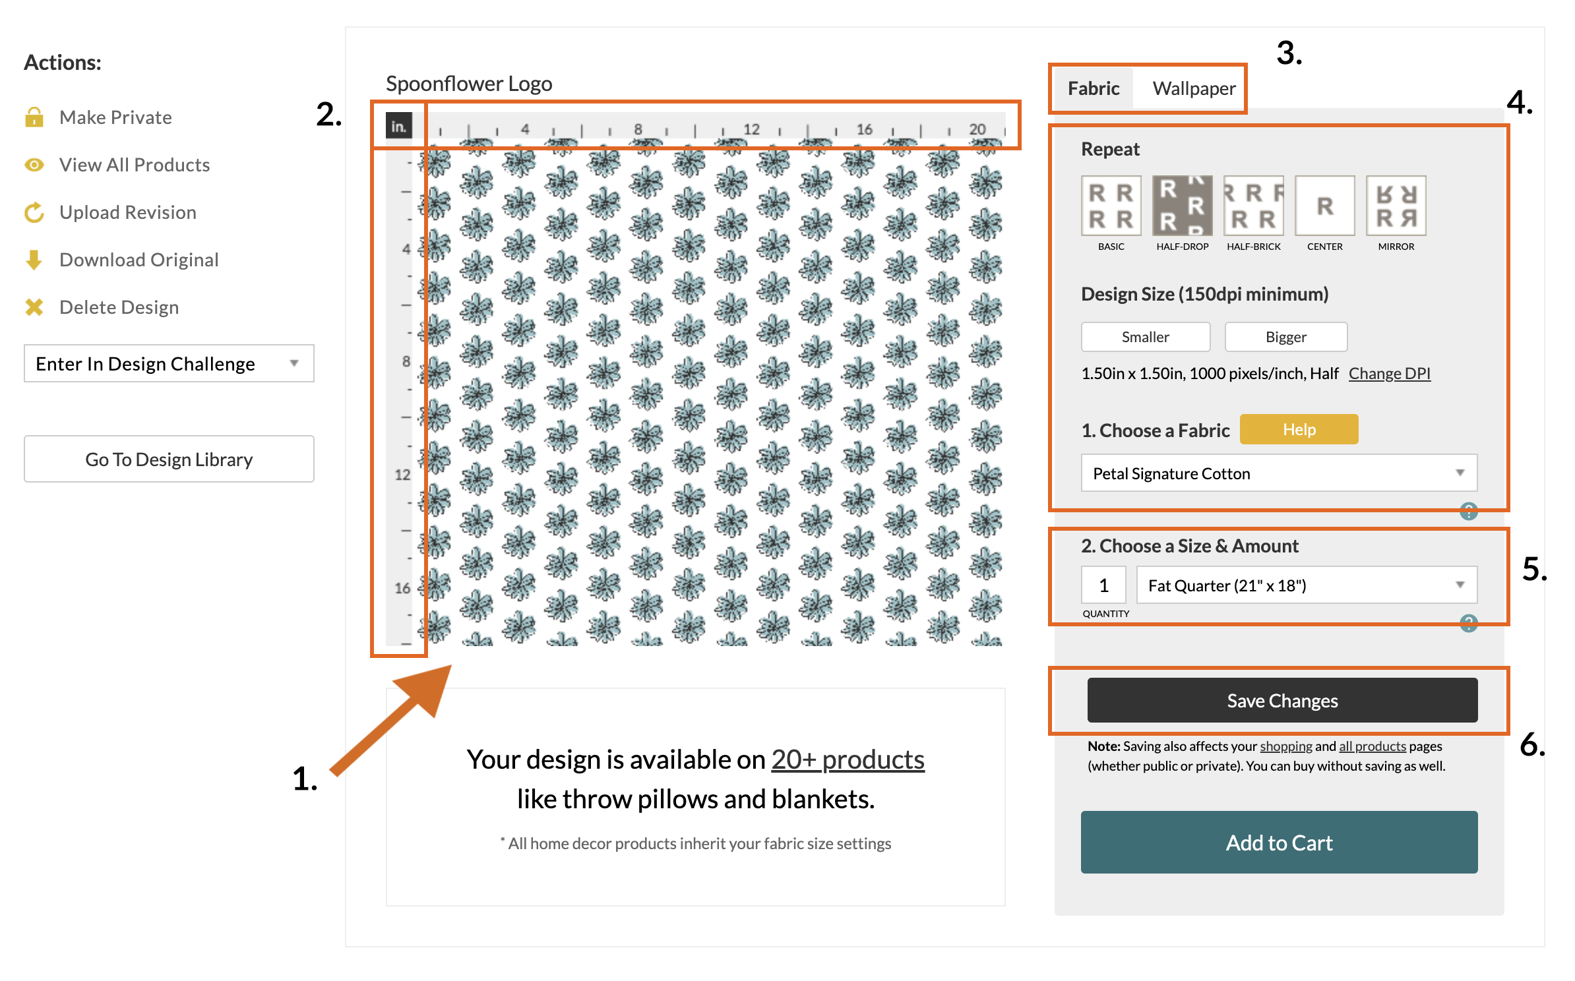Switch to the Wallpaper tab

(x=1196, y=88)
